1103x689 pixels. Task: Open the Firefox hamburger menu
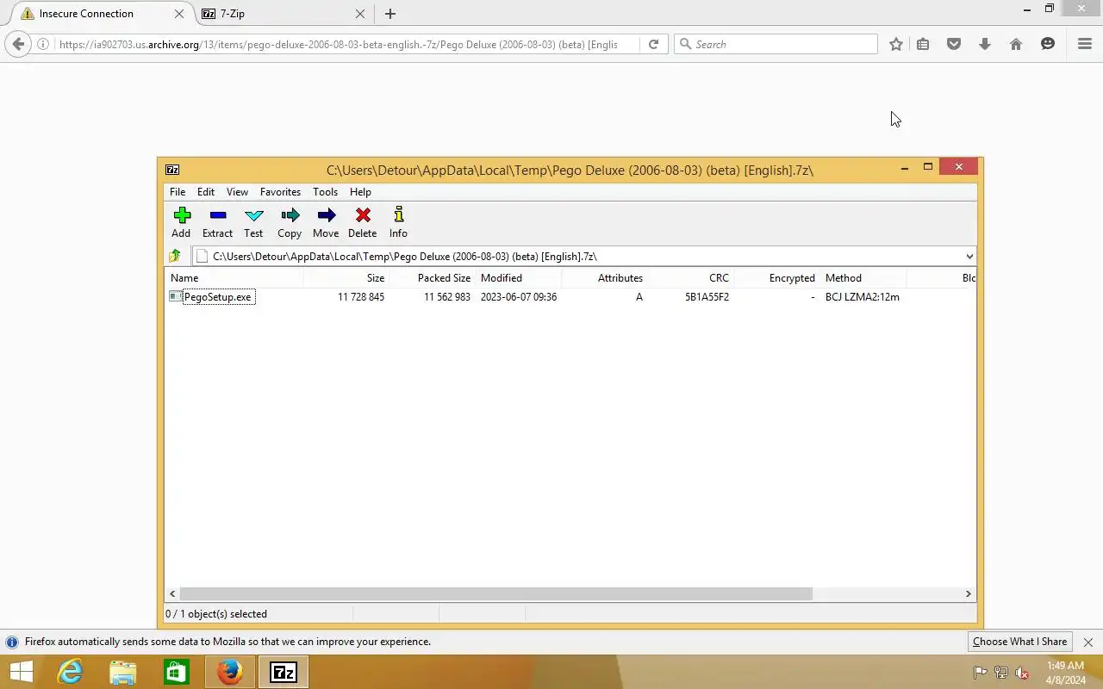click(x=1085, y=44)
